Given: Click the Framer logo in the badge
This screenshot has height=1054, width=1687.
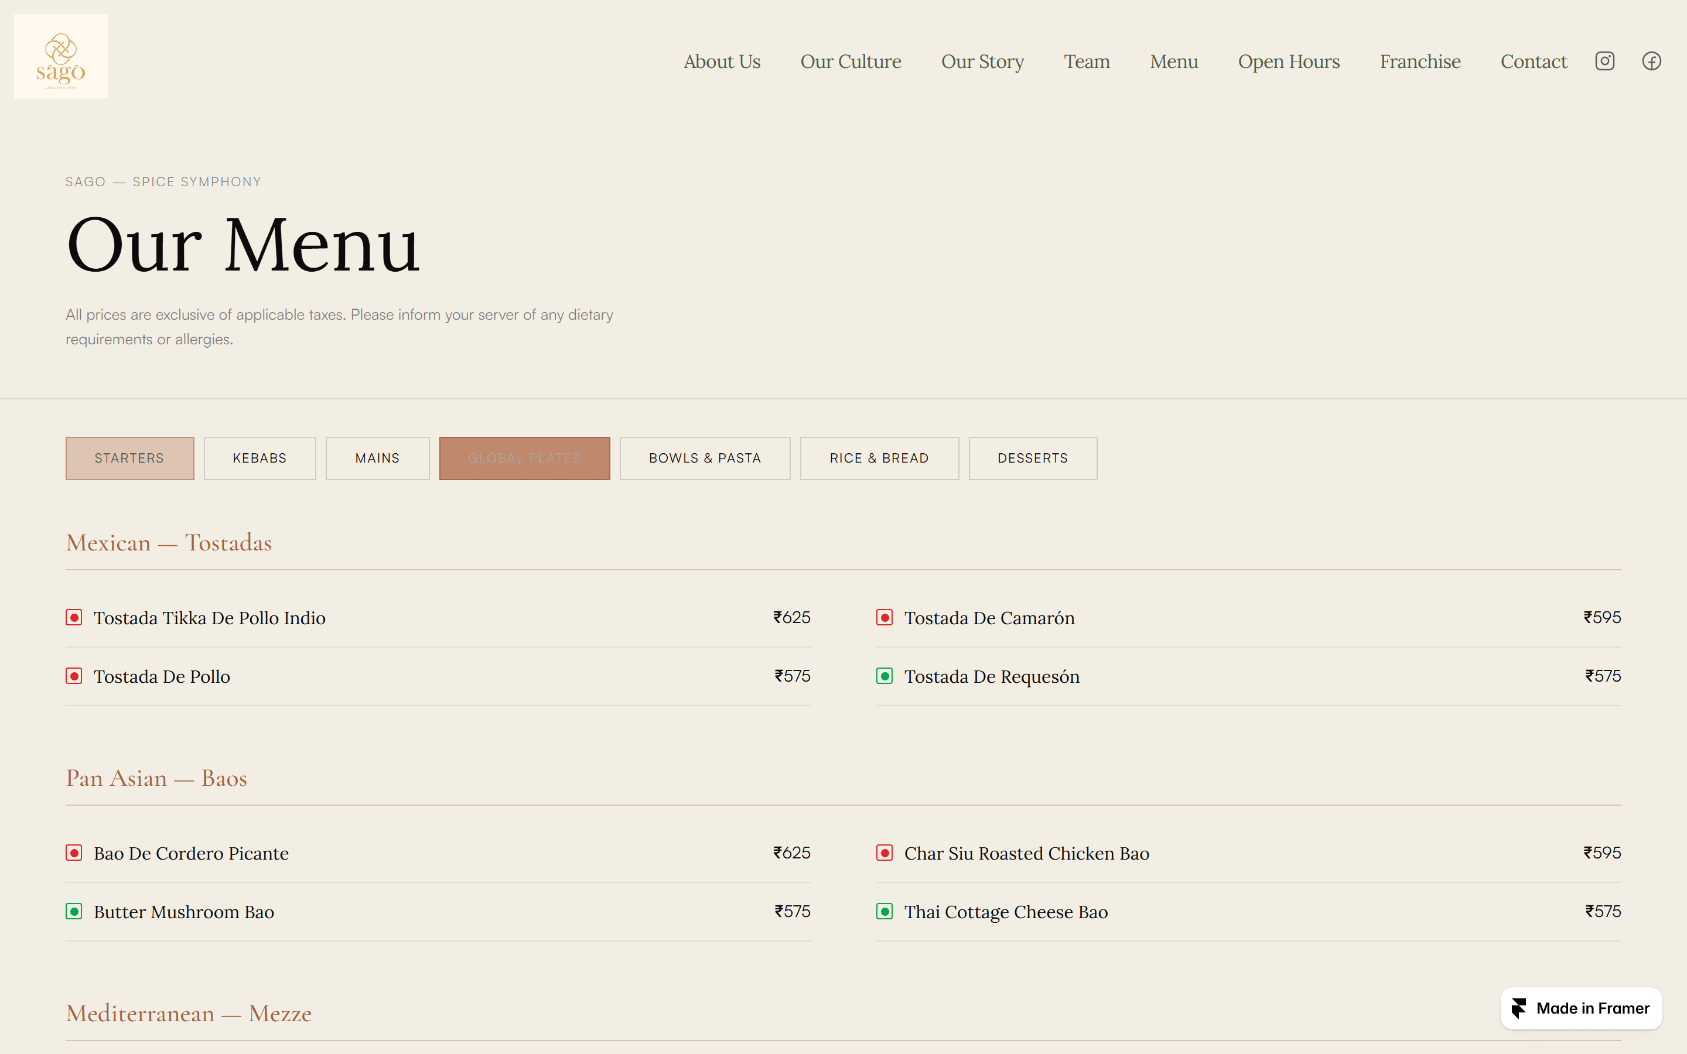Looking at the screenshot, I should pos(1519,1008).
